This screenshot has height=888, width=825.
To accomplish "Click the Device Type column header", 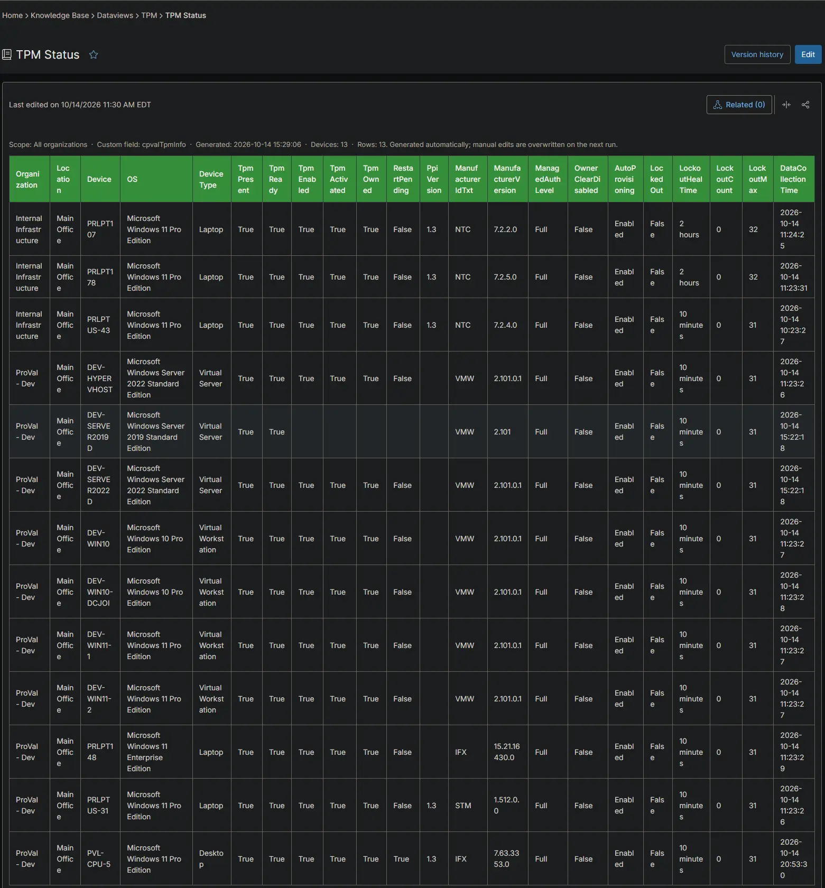I will (212, 179).
